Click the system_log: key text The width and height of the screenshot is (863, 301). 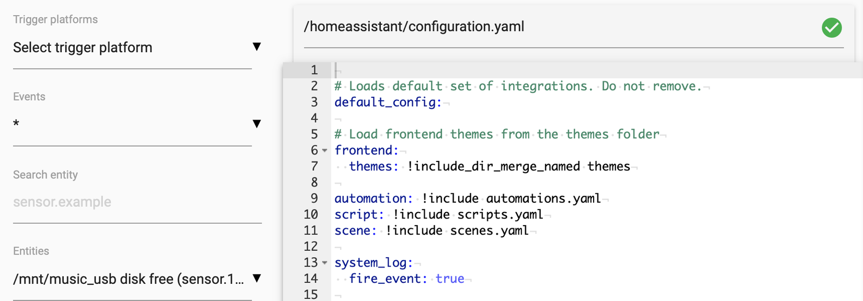(374, 263)
